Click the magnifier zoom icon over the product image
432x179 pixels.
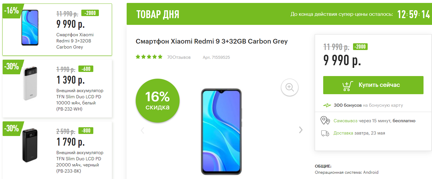click(290, 87)
